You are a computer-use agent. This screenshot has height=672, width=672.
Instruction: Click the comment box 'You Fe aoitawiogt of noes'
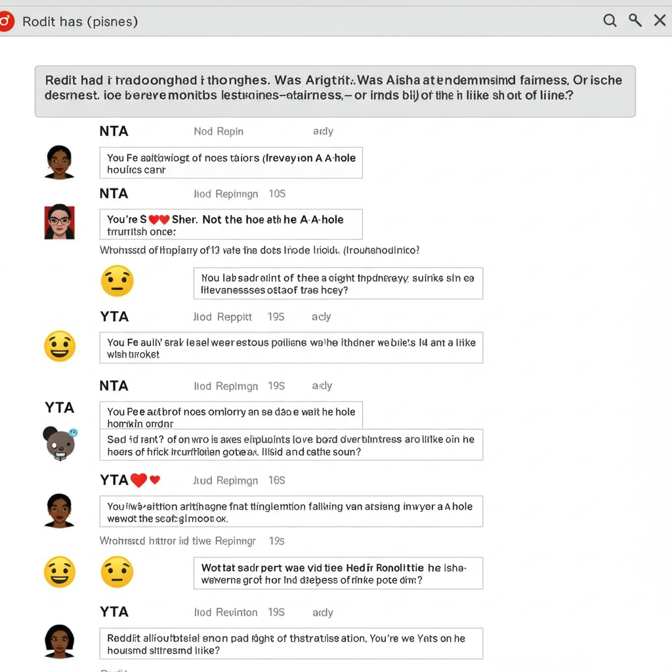point(231,163)
